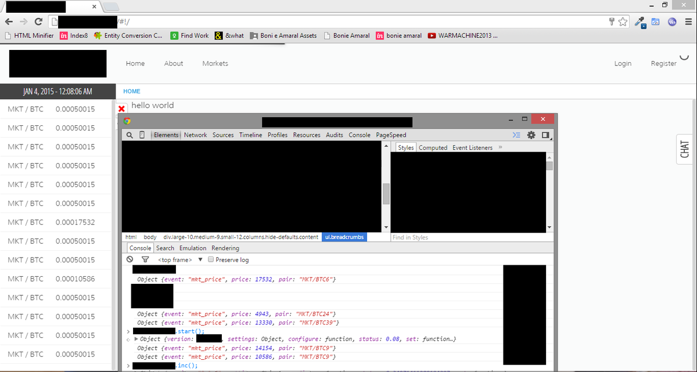Open the Rendering drawer tab
697x372 pixels.
click(225, 248)
